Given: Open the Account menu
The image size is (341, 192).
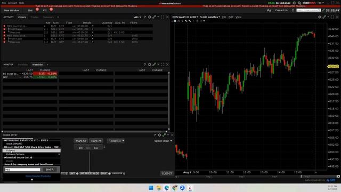Looking at the screenshot, I should coord(12,3).
